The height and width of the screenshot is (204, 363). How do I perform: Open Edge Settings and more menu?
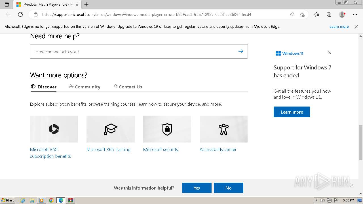click(x=355, y=14)
